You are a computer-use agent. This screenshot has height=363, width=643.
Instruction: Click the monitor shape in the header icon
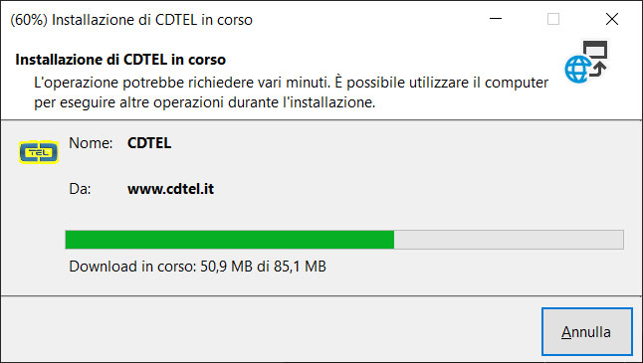(x=595, y=49)
